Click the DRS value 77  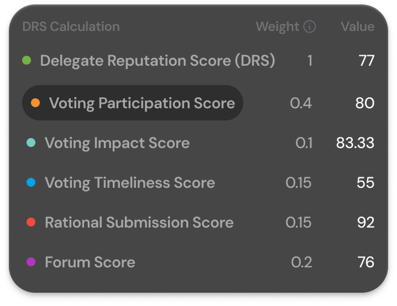(x=367, y=61)
